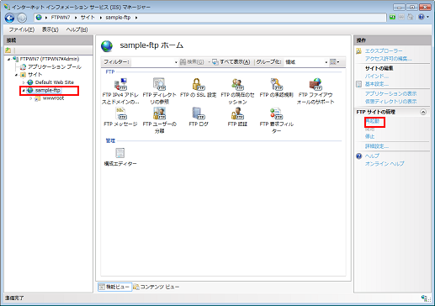435x306 pixels.
Task: Click the Explore link
Action: click(384, 50)
